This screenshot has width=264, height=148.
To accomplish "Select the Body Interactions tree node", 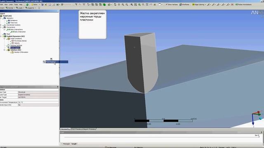I will click(16, 29).
